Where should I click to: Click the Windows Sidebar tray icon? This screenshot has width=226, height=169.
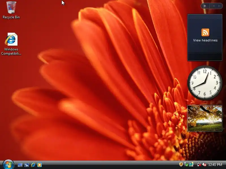pos(191,164)
